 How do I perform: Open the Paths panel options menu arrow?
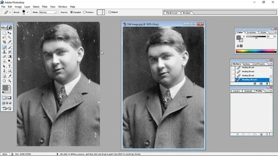pyautogui.click(x=271, y=91)
